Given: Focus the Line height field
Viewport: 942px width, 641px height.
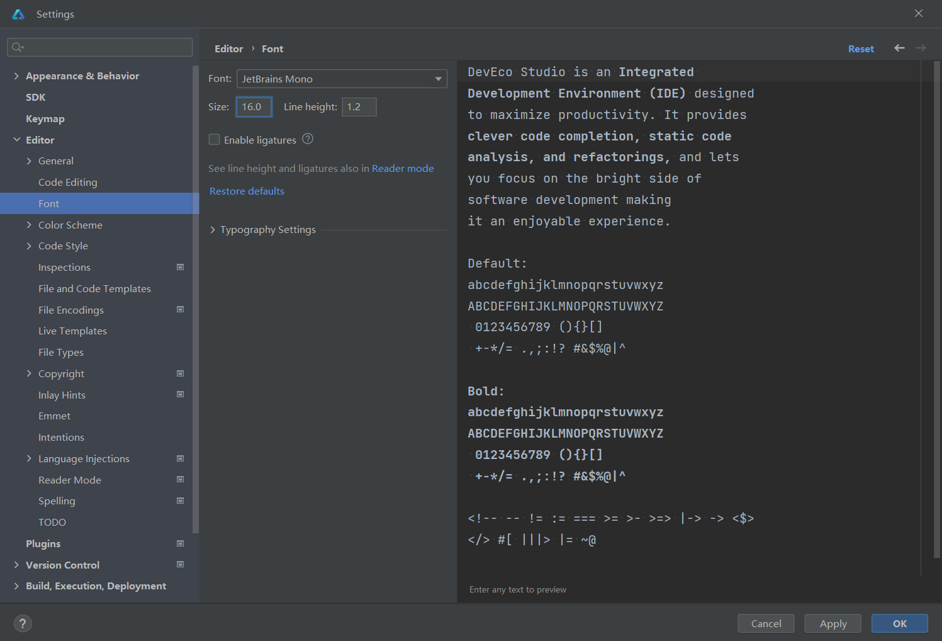Looking at the screenshot, I should [x=359, y=107].
